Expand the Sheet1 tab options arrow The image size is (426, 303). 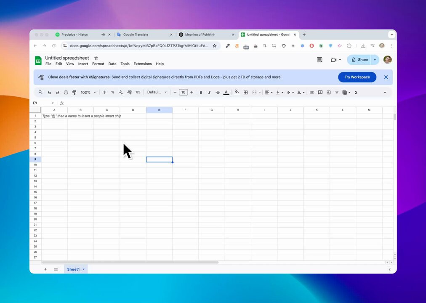tap(84, 269)
